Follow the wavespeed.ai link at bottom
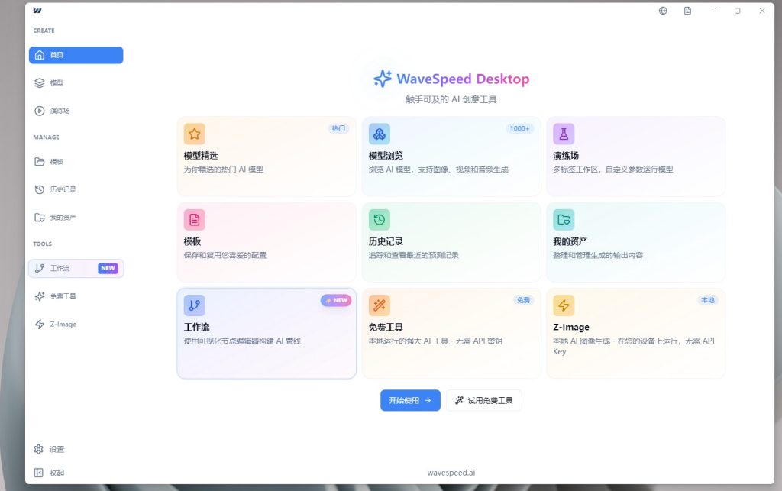The width and height of the screenshot is (782, 491). click(451, 473)
